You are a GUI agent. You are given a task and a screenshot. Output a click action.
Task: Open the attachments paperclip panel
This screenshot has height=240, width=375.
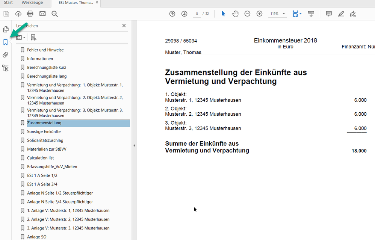point(5,55)
